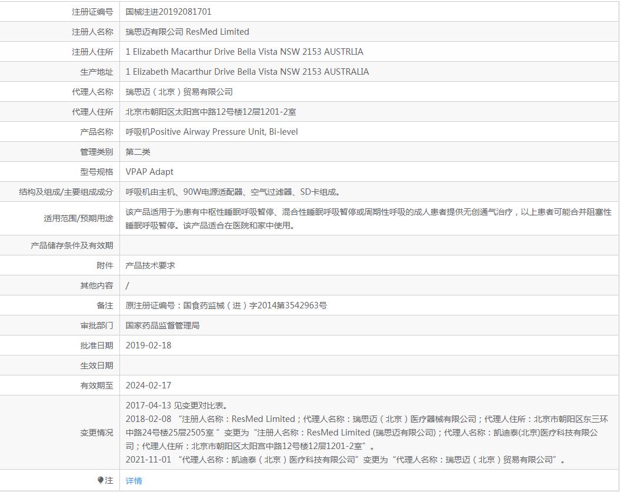The width and height of the screenshot is (620, 492).
Task: Select approval department 国家药品监督管理局
Action: [x=162, y=325]
